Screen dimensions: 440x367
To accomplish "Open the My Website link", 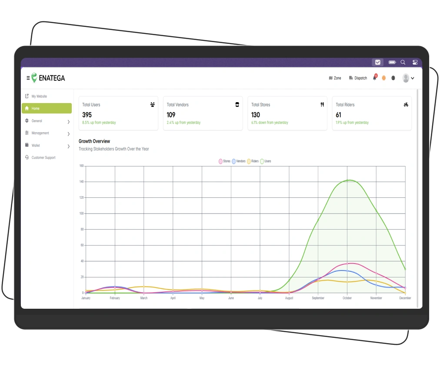I will 39,96.
